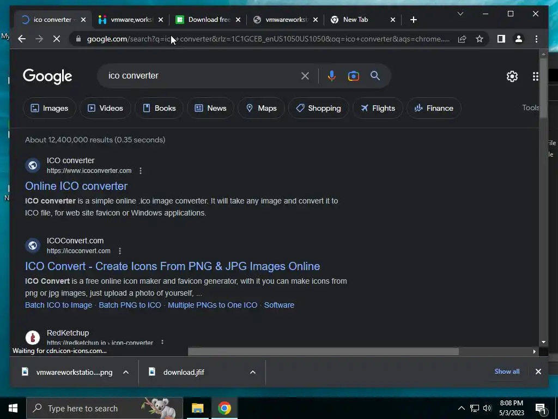Open the Windows Start menu
Viewport: 558px width, 419px height.
pos(13,408)
